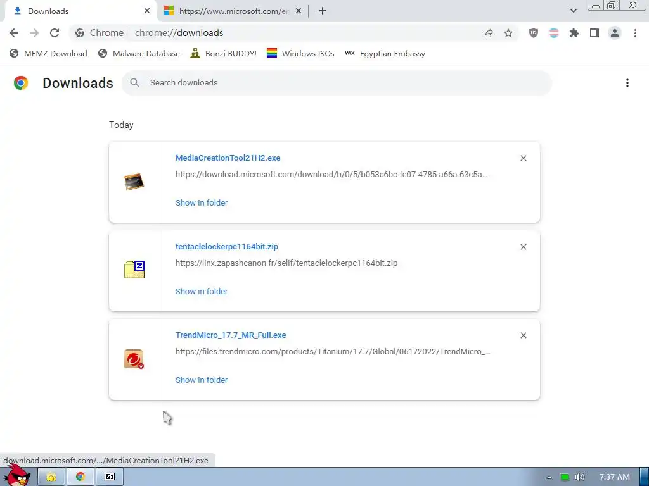
Task: Click the Show desktop strip
Action: pyautogui.click(x=644, y=477)
